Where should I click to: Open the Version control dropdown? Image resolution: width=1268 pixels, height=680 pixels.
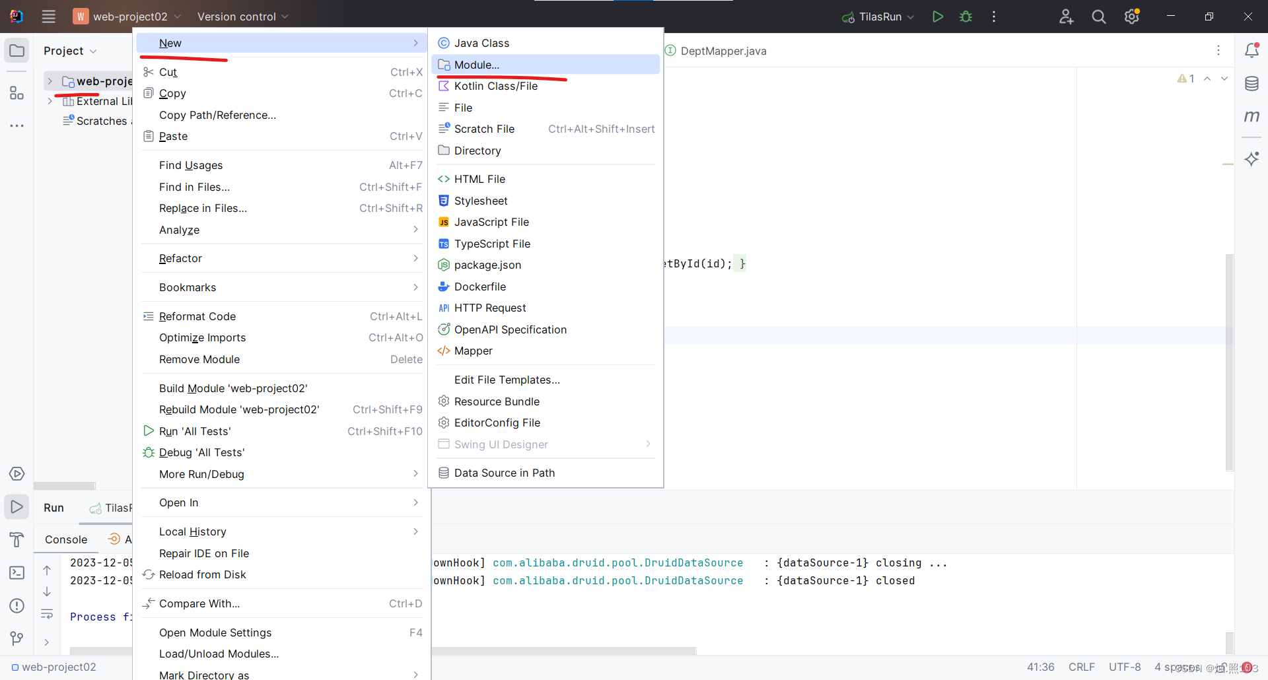[243, 17]
